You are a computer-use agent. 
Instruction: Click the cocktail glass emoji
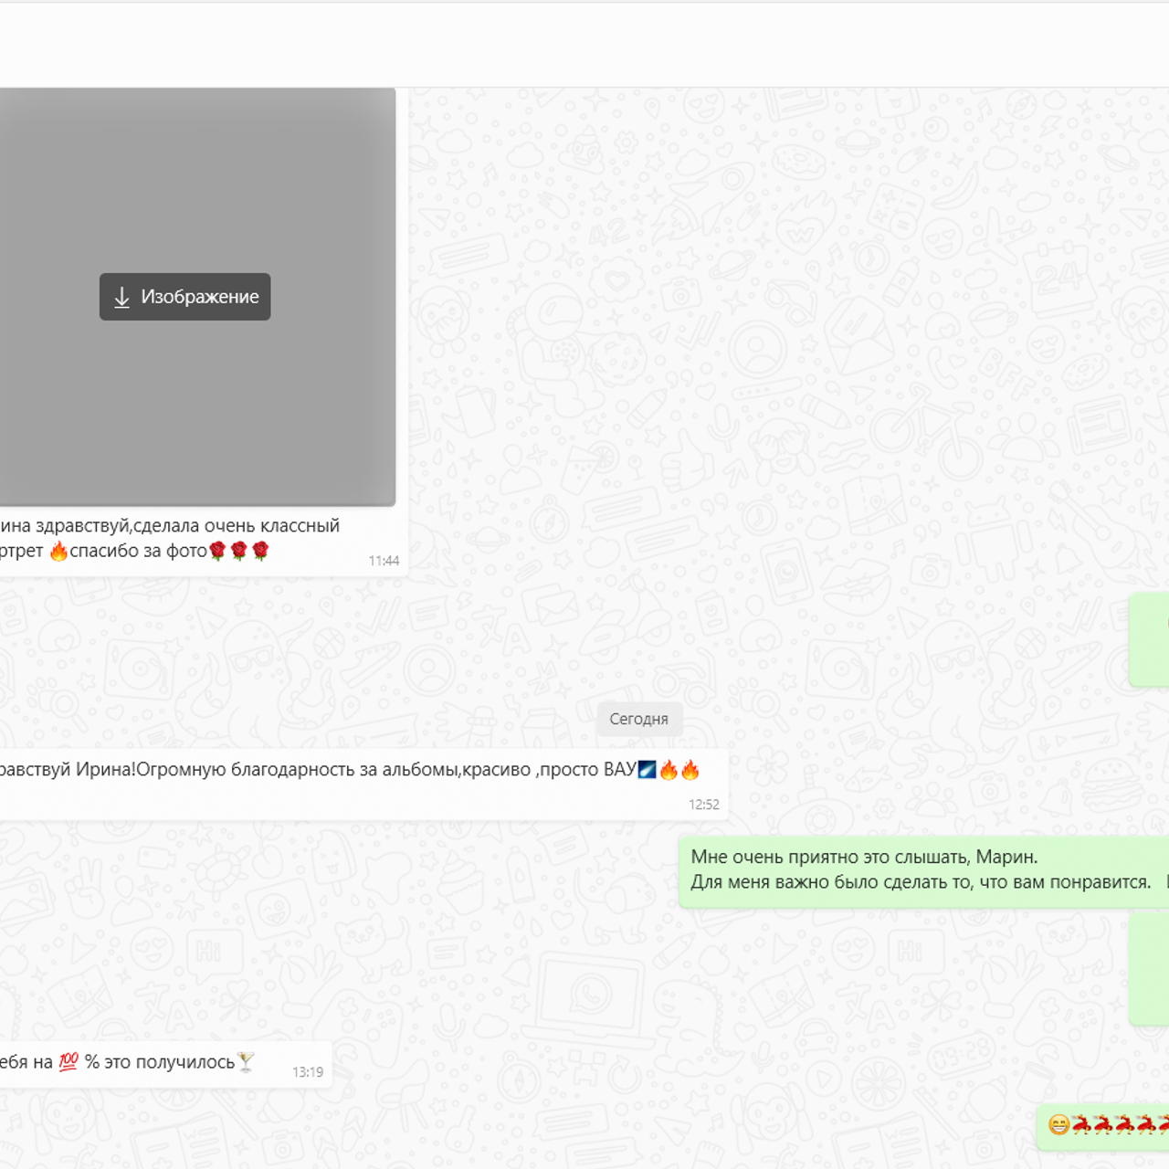coord(246,1061)
